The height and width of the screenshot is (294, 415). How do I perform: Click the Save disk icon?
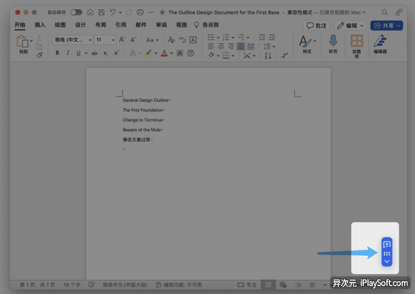tap(101, 12)
